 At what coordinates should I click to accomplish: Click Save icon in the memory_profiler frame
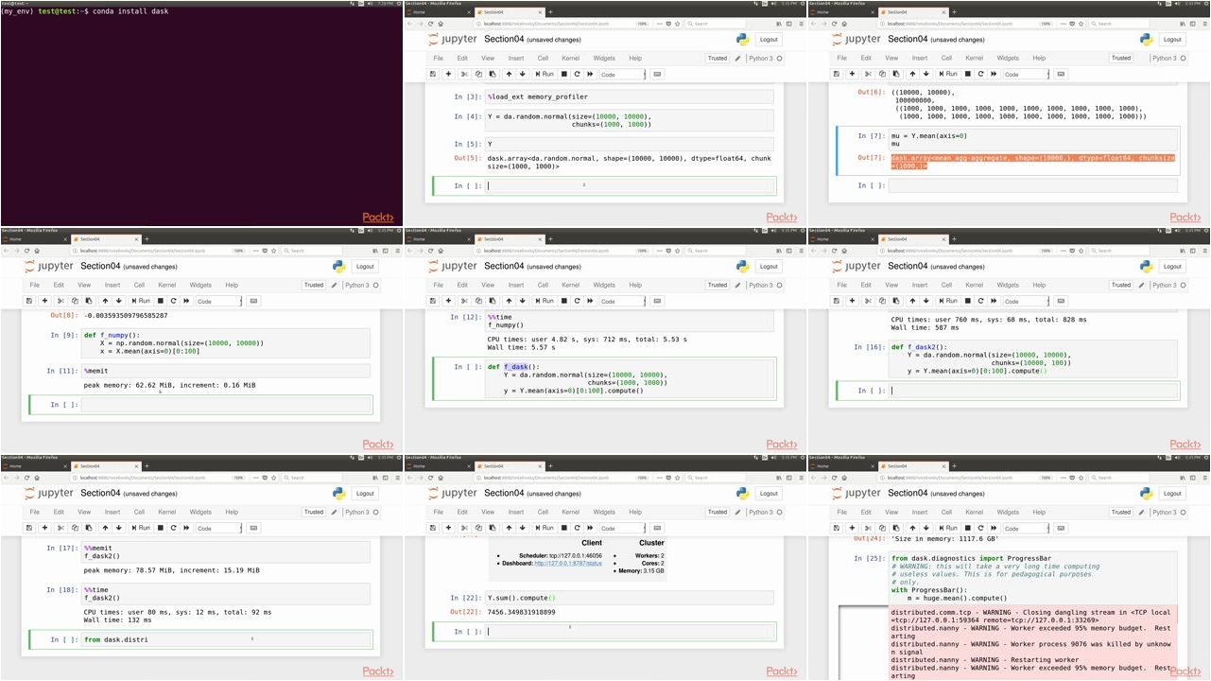[x=433, y=74]
